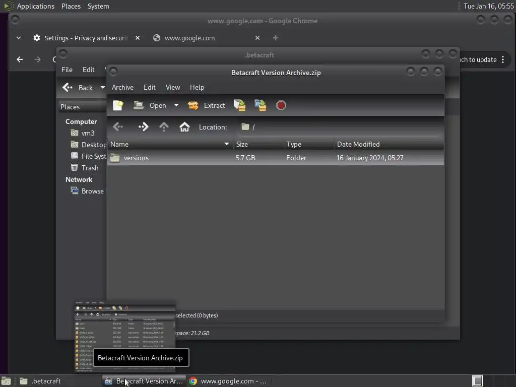Click Betacraft Version Archive taskbar button
This screenshot has width=516, height=387.
144,381
